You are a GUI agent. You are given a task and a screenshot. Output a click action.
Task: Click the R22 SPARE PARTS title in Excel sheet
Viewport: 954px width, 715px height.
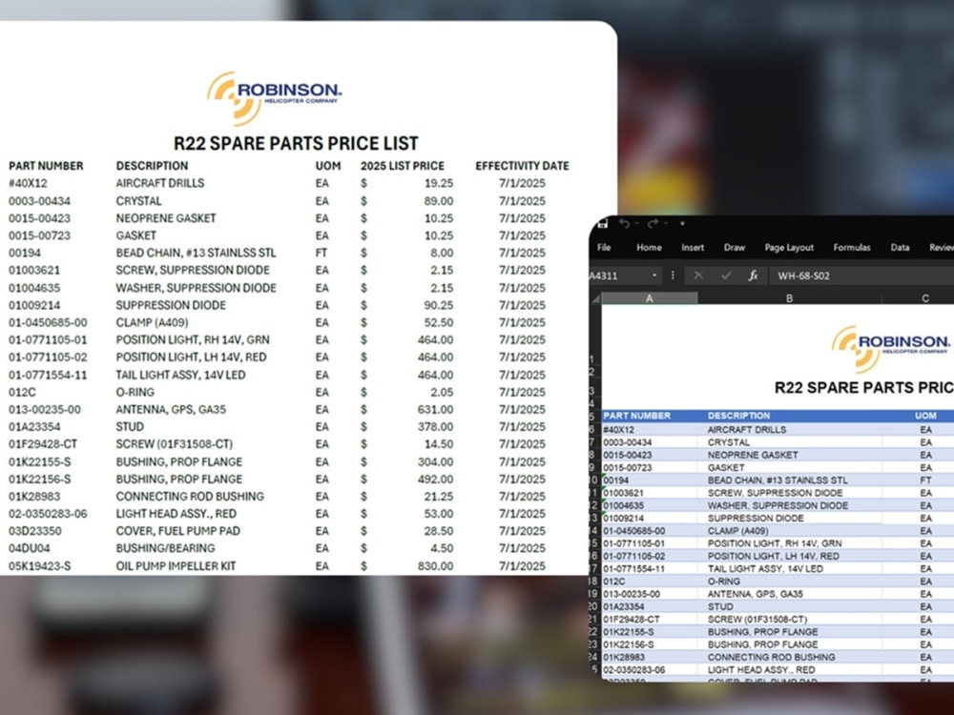click(864, 388)
